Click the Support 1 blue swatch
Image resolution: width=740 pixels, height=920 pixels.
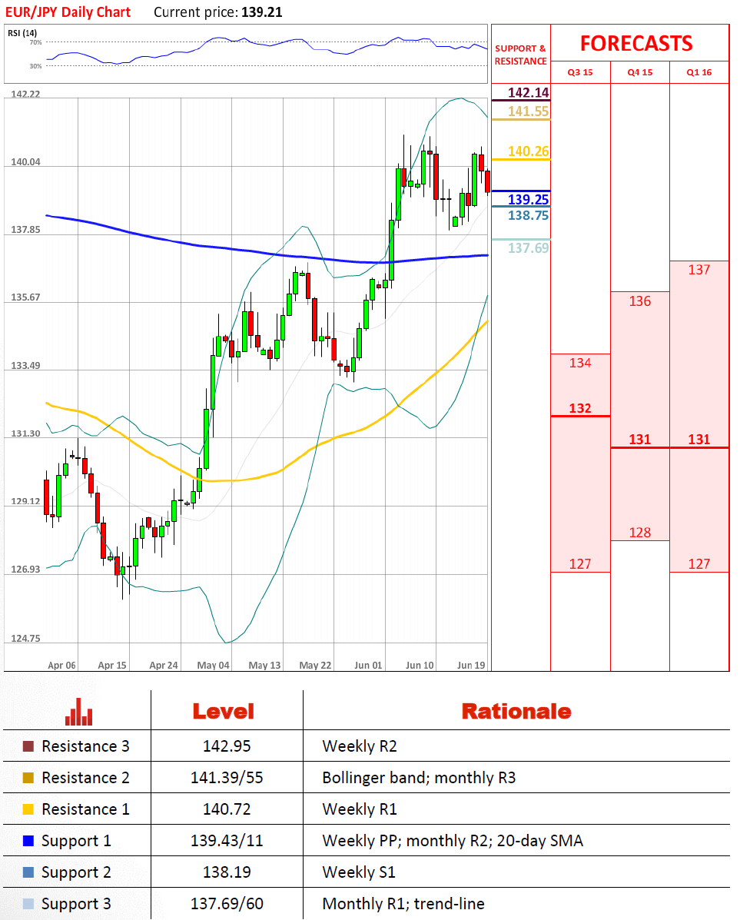tap(28, 841)
